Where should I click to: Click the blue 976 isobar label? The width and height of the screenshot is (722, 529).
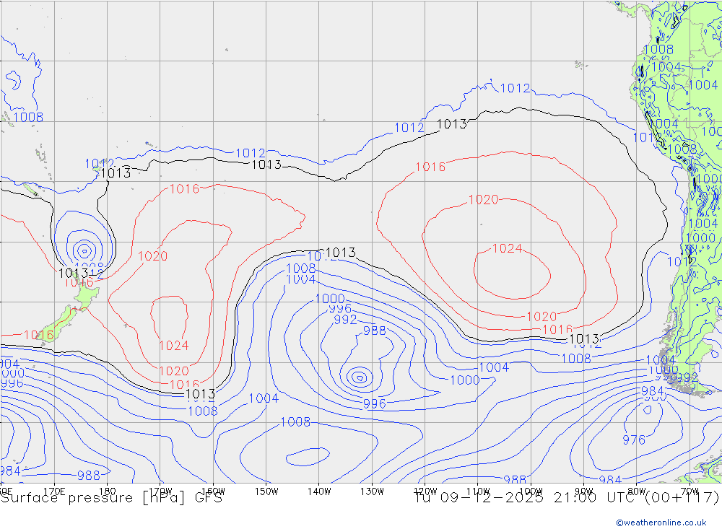pyautogui.click(x=634, y=440)
